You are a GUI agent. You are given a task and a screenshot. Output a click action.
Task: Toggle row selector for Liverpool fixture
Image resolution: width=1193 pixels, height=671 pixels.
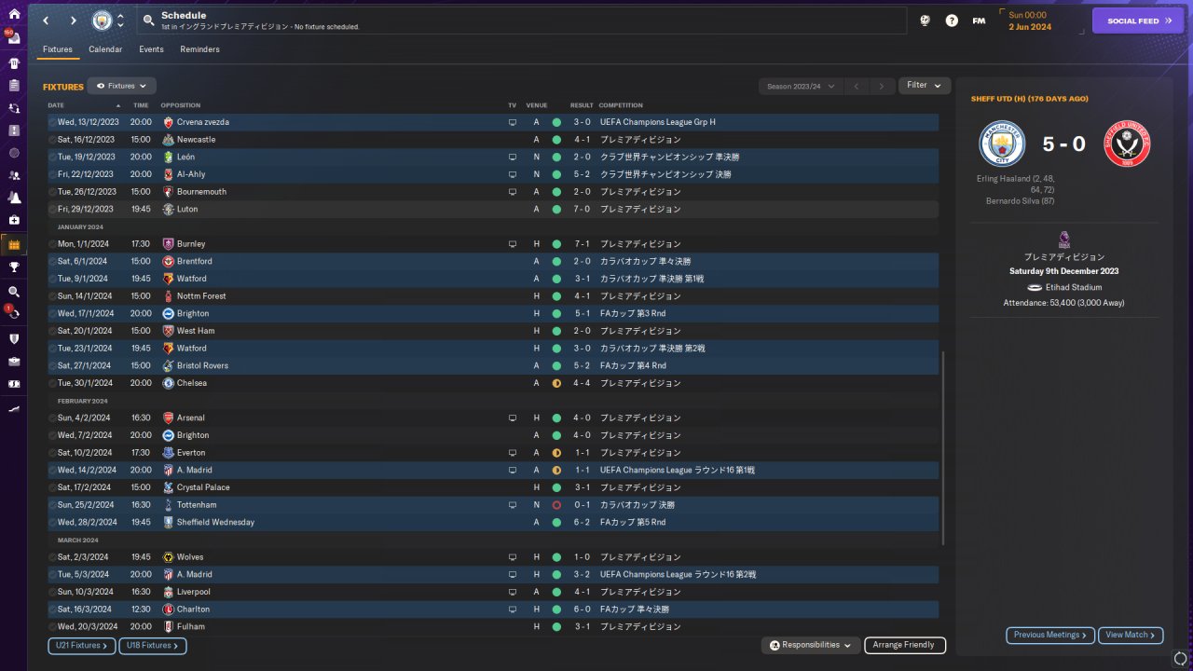click(52, 592)
